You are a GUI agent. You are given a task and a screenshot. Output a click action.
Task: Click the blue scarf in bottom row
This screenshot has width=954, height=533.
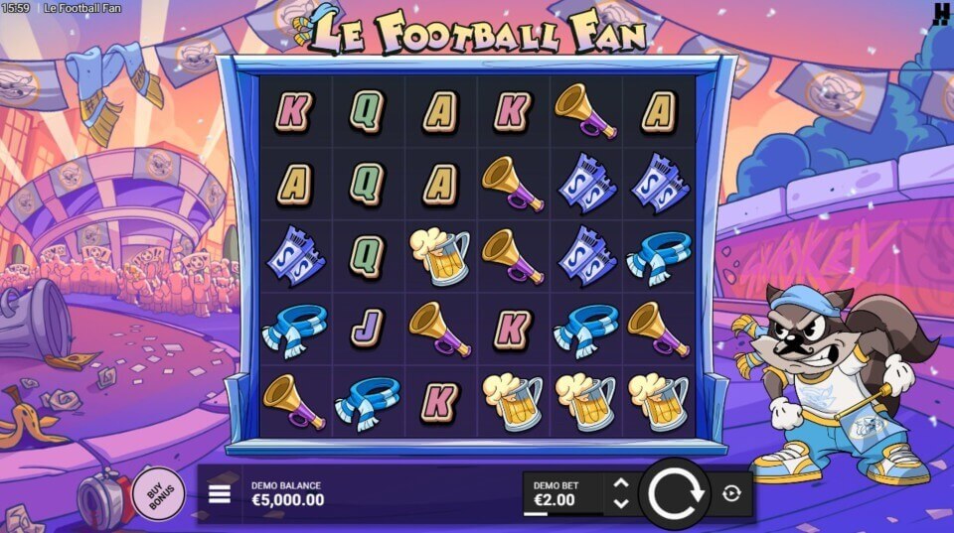tap(367, 401)
